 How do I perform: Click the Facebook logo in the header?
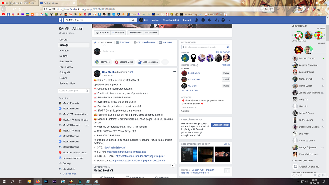61,20
